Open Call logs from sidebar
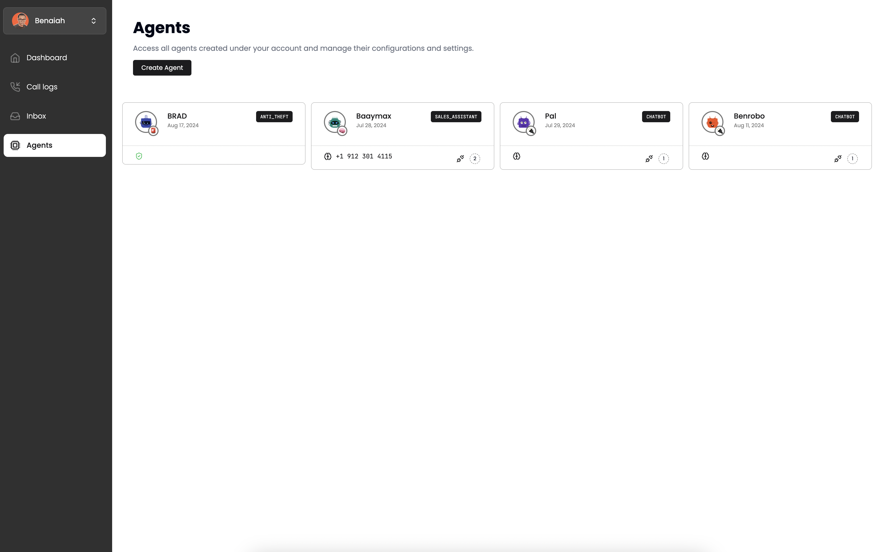This screenshot has height=552, width=894. (x=42, y=87)
